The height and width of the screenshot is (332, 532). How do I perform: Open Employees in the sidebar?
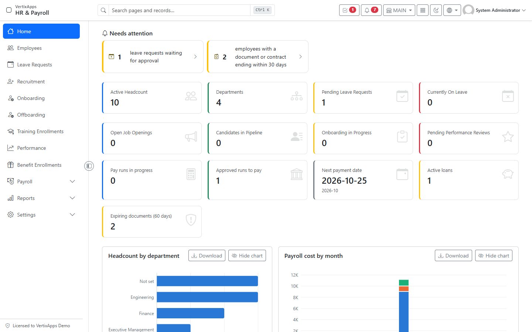pyautogui.click(x=41, y=48)
